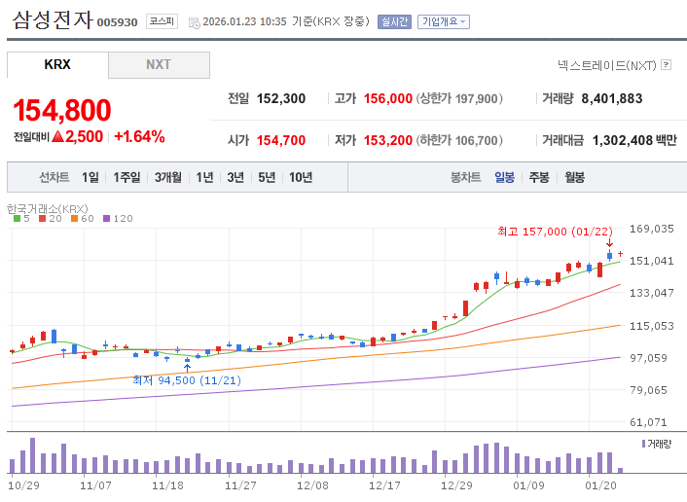Click the orange 60-day moving average swatch
The image size is (687, 502).
(74, 218)
